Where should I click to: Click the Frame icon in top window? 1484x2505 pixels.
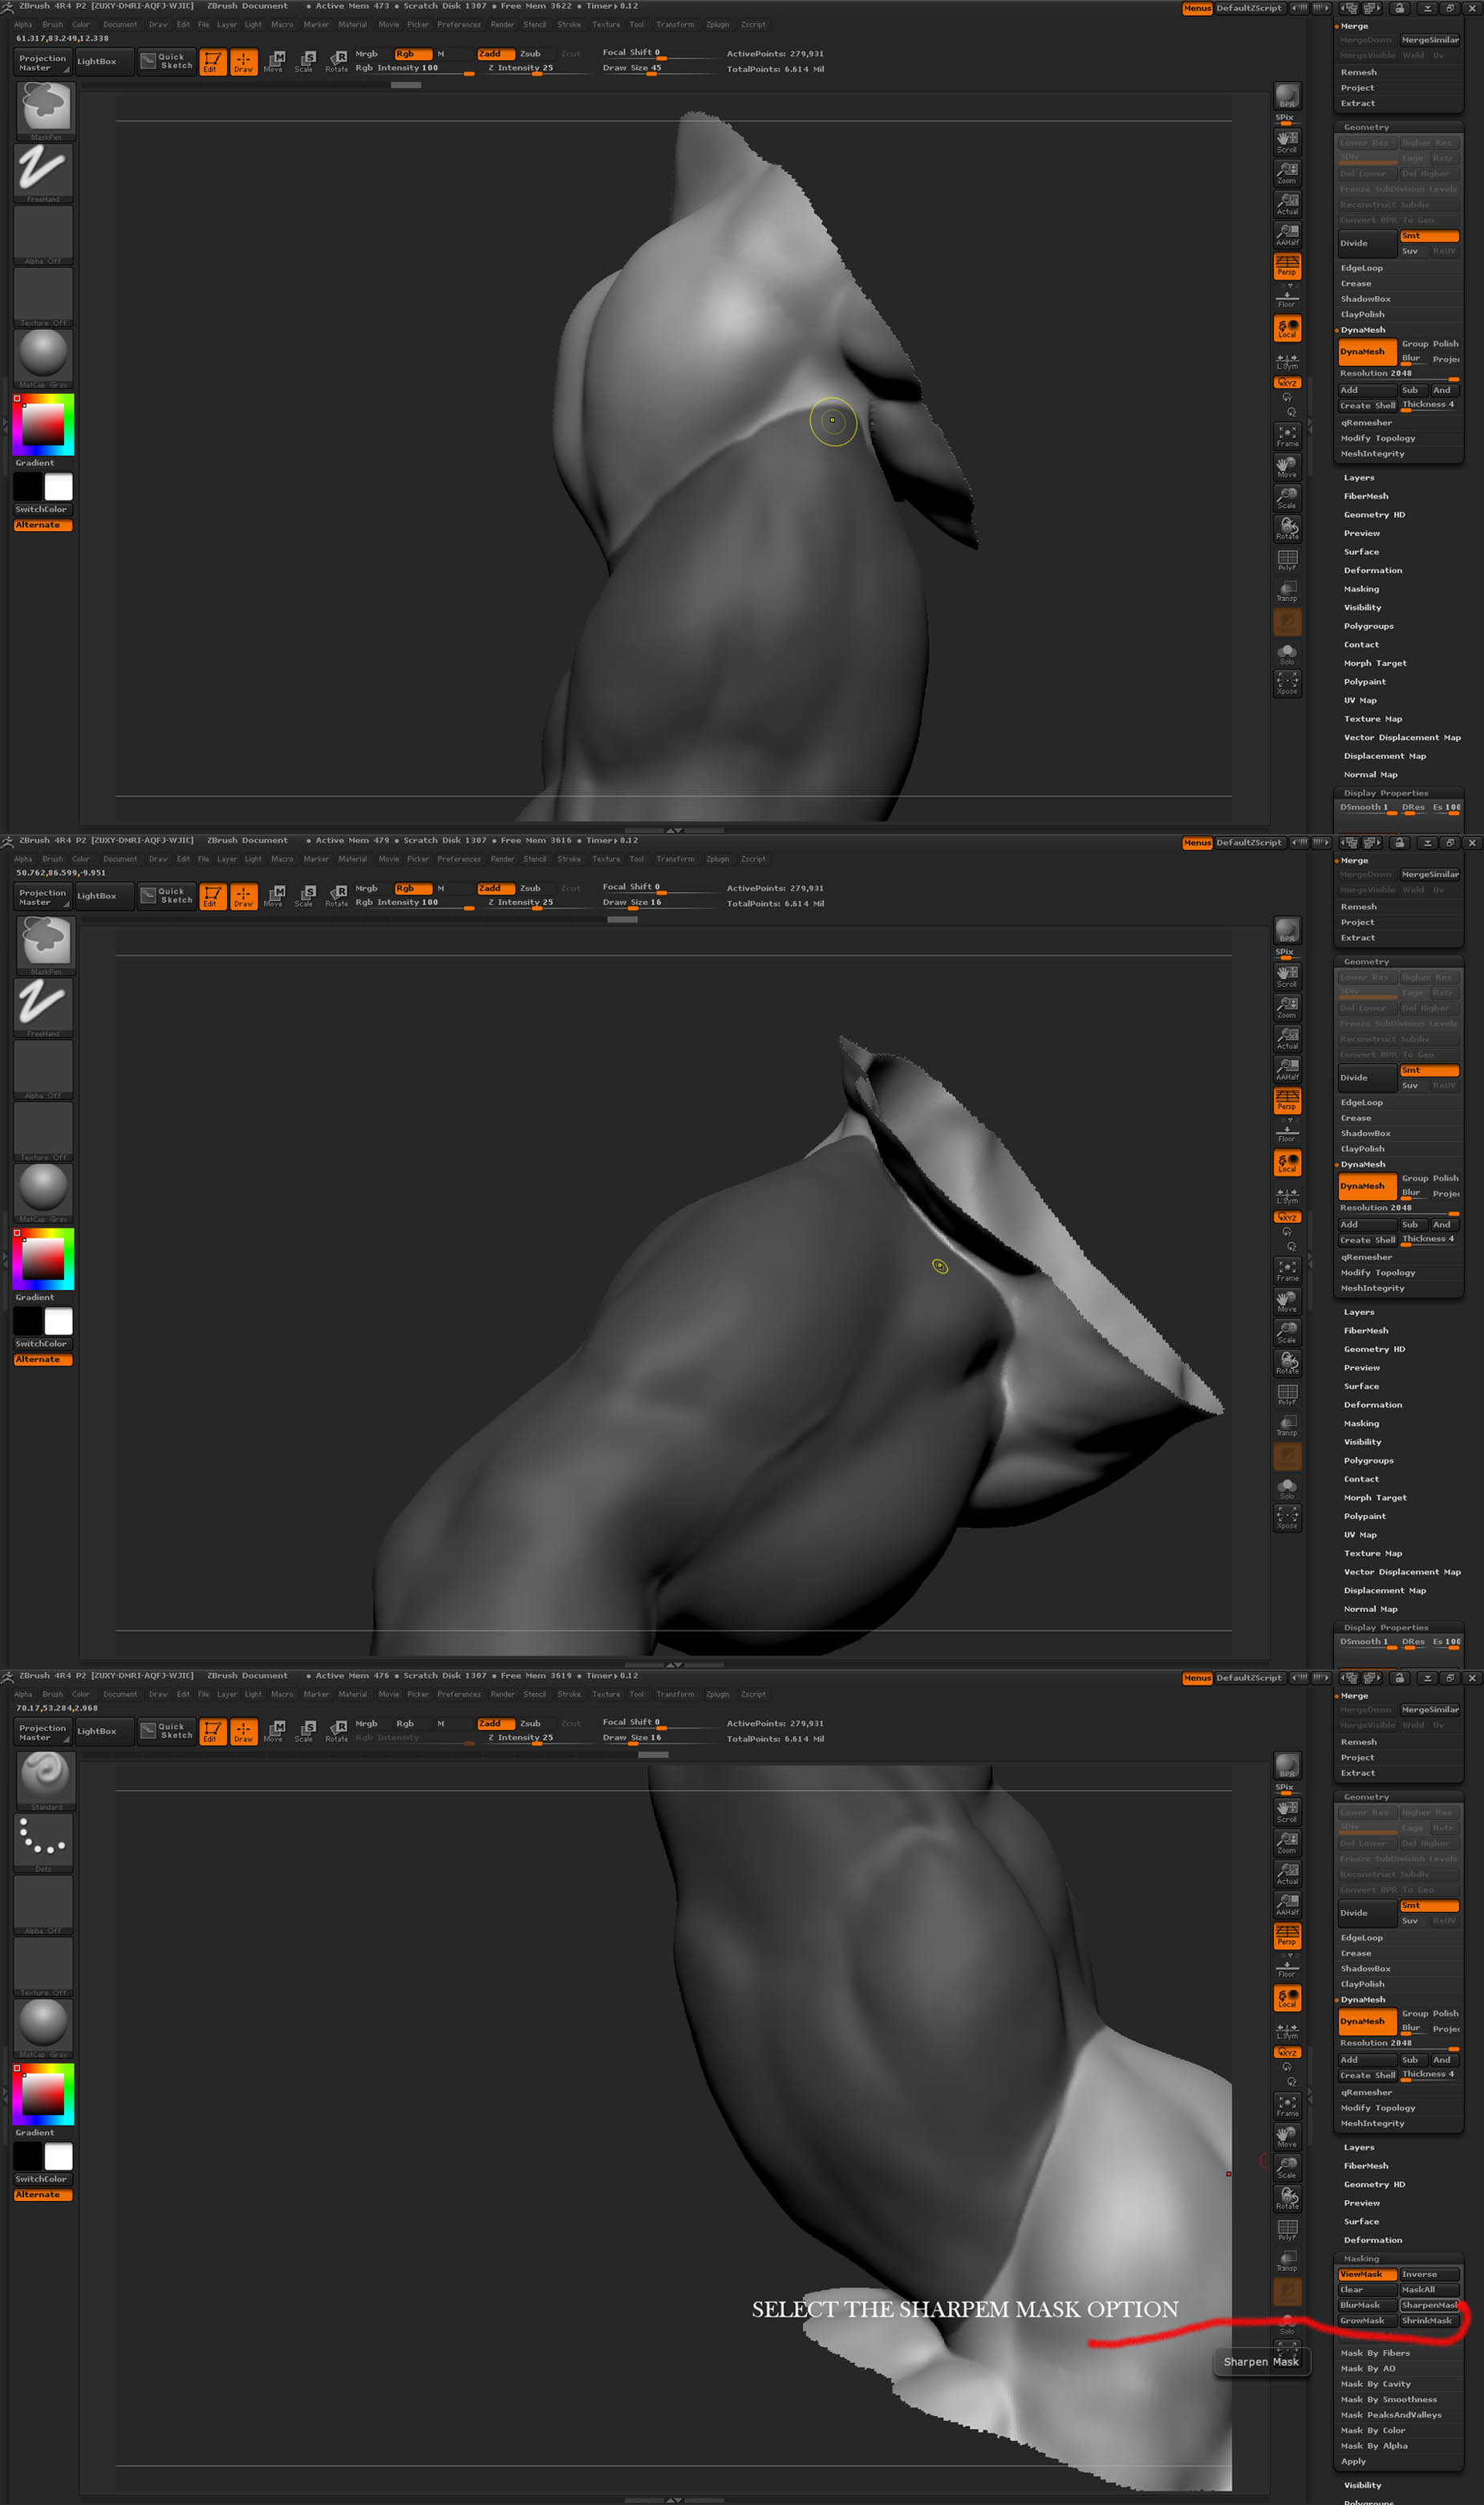pos(1287,435)
